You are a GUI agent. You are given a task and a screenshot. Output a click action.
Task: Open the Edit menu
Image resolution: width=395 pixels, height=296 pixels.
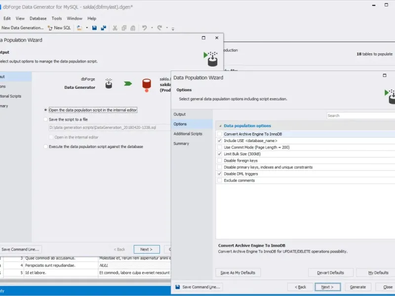coord(7,18)
